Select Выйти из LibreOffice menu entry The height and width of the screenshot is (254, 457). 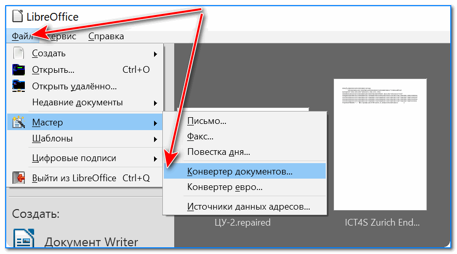84,178
